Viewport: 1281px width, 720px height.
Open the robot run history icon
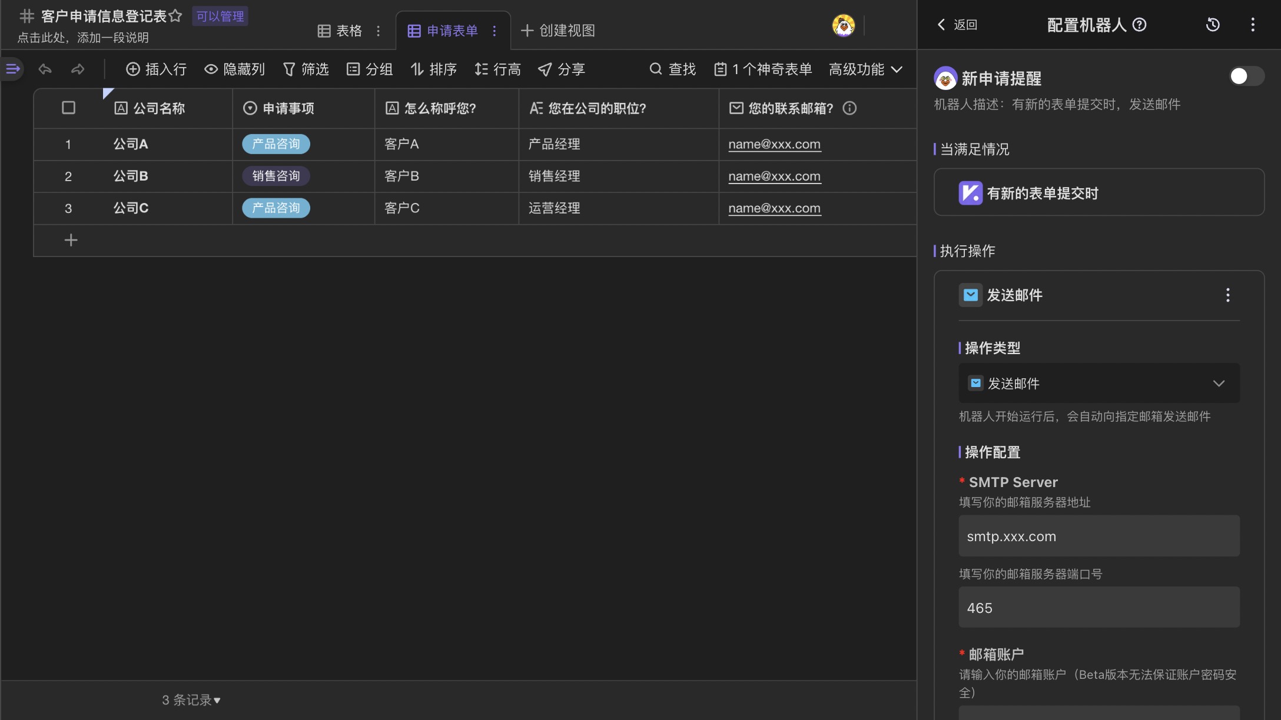click(x=1213, y=25)
